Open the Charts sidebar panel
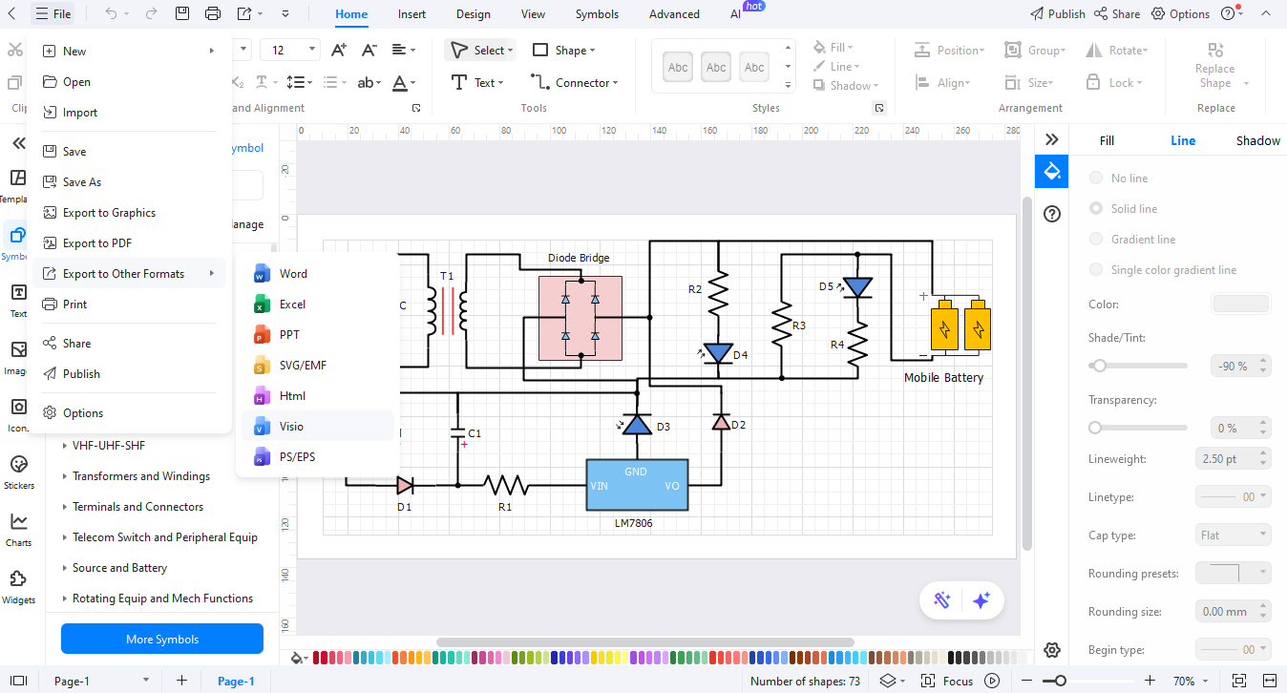The height and width of the screenshot is (693, 1287). [18, 529]
